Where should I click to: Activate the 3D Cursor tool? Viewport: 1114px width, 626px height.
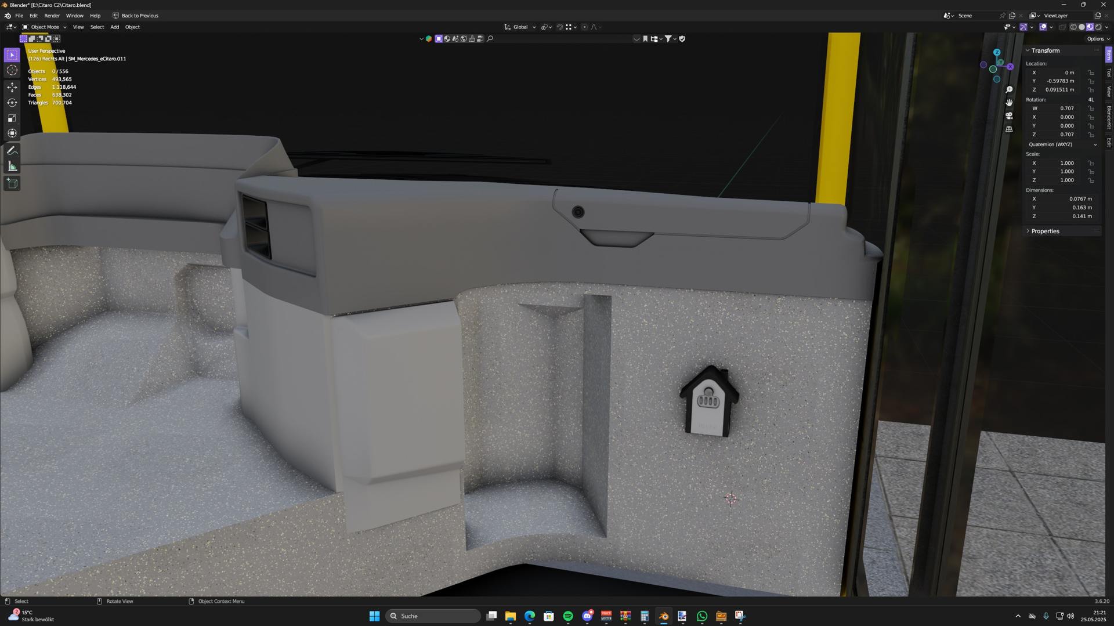coord(12,70)
